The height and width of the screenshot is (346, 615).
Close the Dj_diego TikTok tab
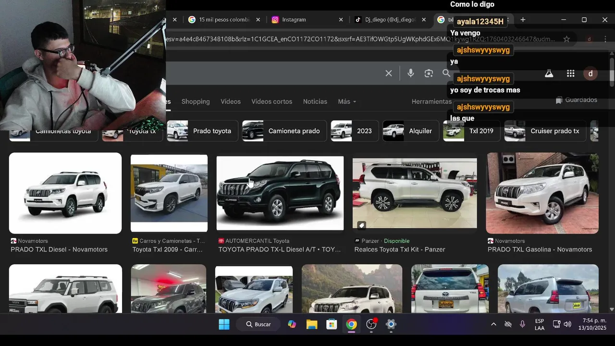[x=424, y=20]
